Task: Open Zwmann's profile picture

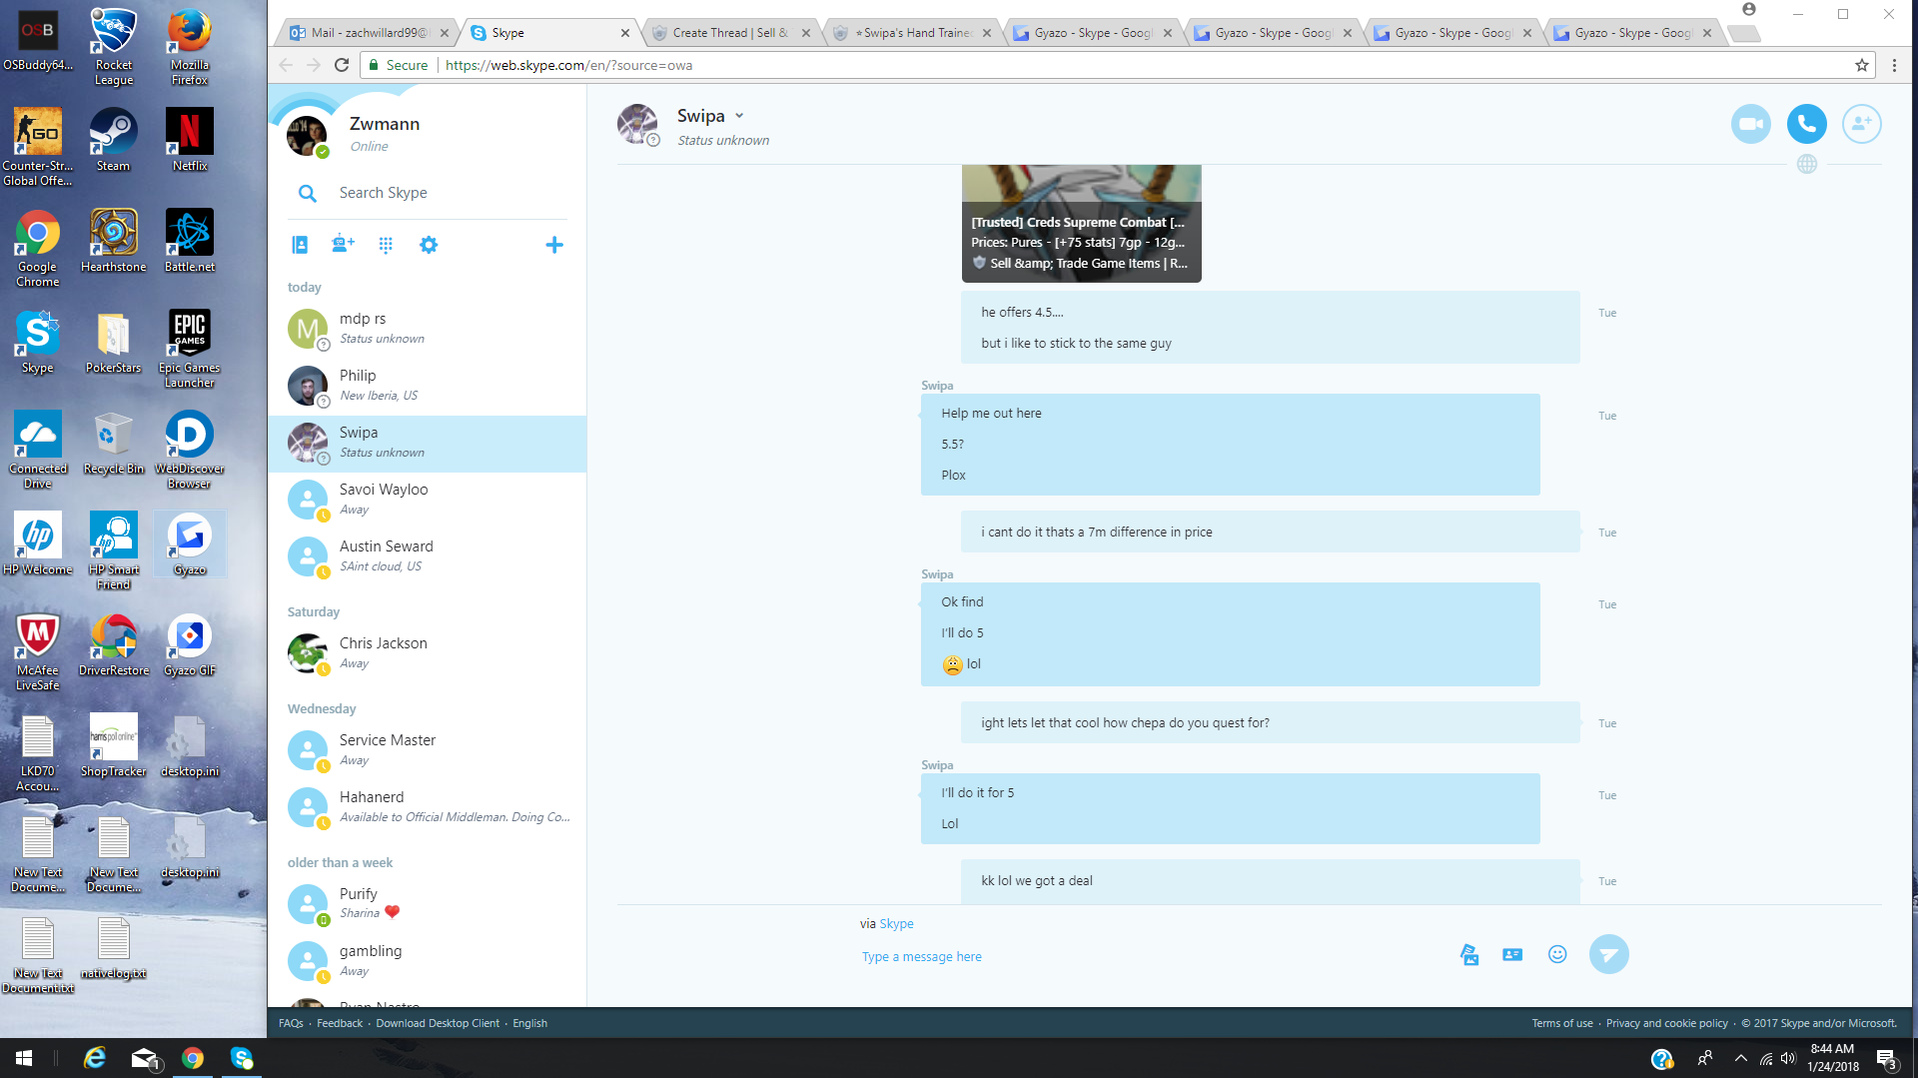Action: (x=307, y=135)
